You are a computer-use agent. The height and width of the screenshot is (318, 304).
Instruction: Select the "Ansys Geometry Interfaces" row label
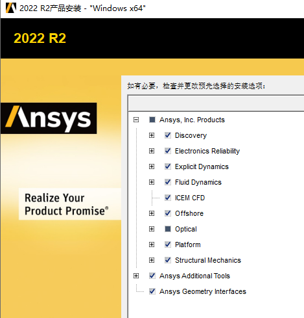tap(203, 291)
